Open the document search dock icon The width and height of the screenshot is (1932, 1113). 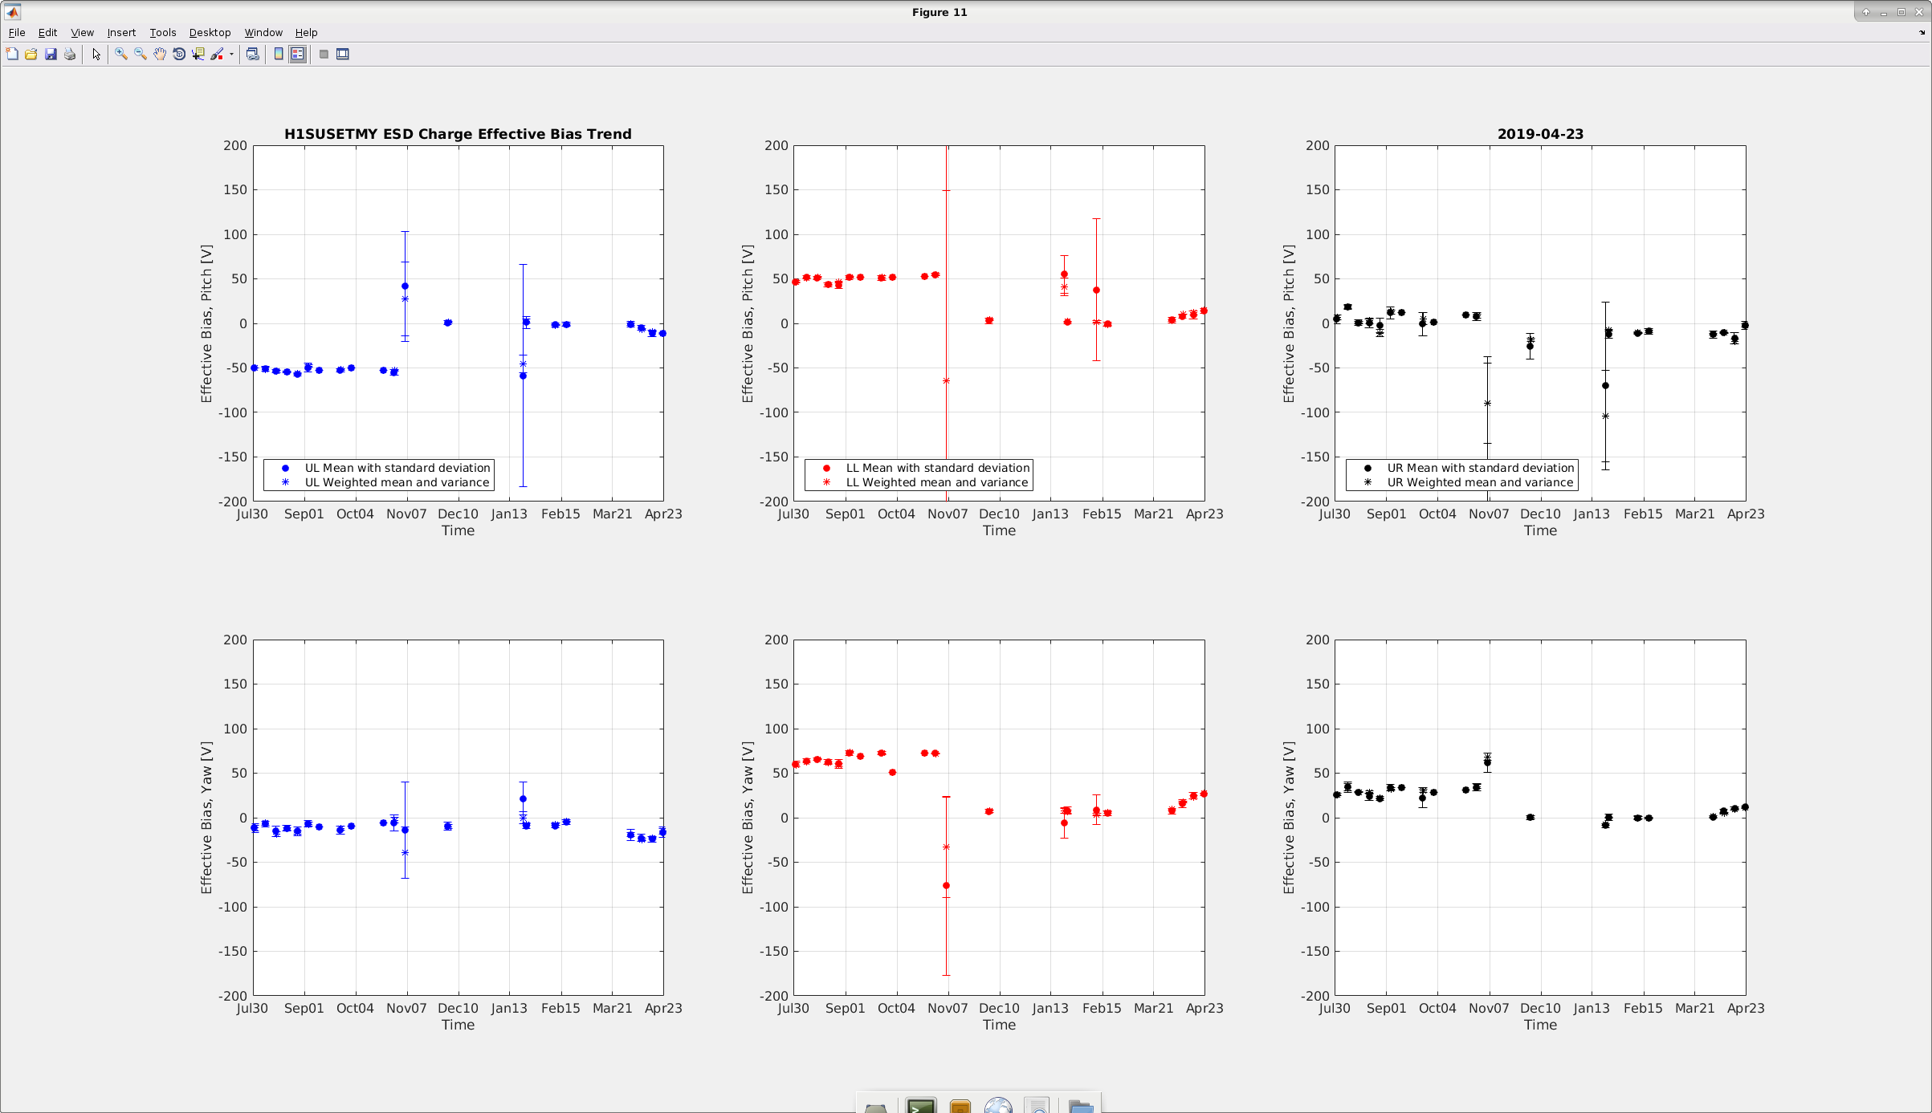click(1037, 1106)
